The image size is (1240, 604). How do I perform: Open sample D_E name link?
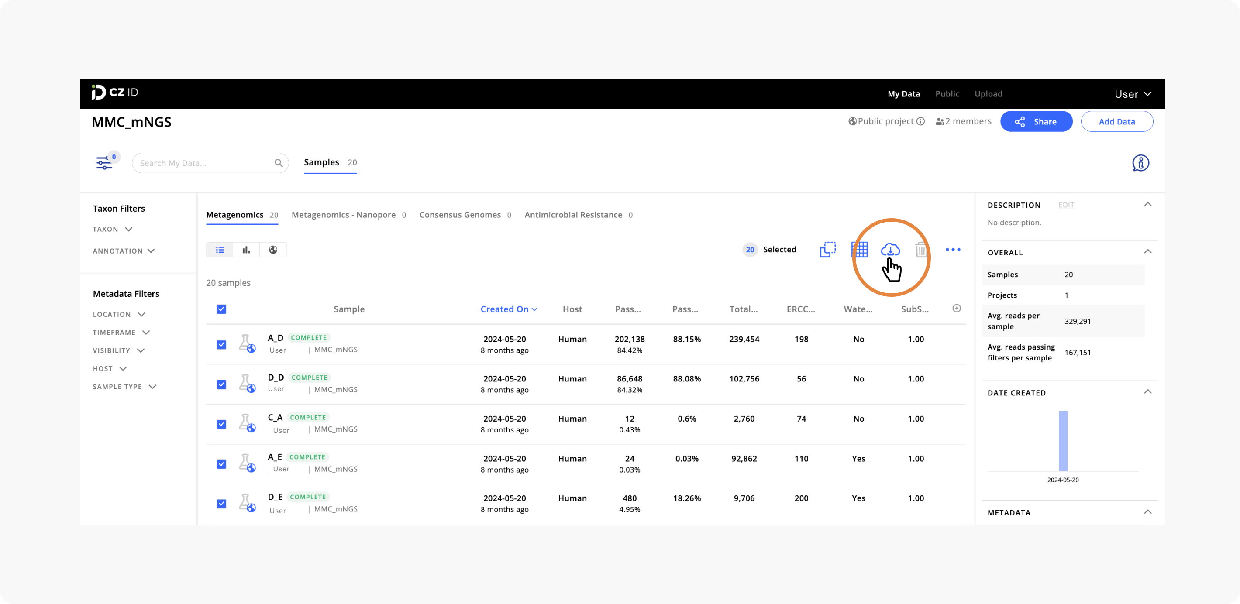tap(275, 497)
